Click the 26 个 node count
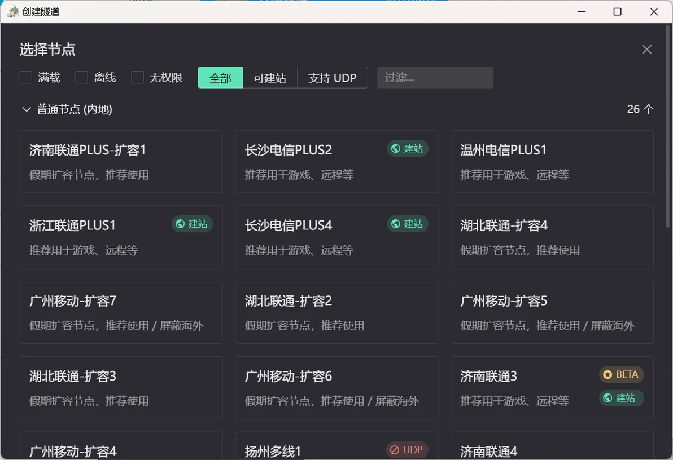Viewport: 673px width, 460px height. click(640, 109)
